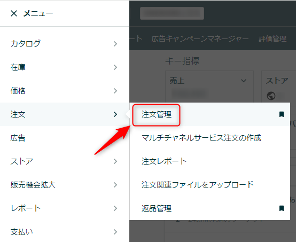Image resolution: width=296 pixels, height=242 pixels.
Task: Open 広告キャンペーンマネージャー link
Action: click(x=200, y=38)
